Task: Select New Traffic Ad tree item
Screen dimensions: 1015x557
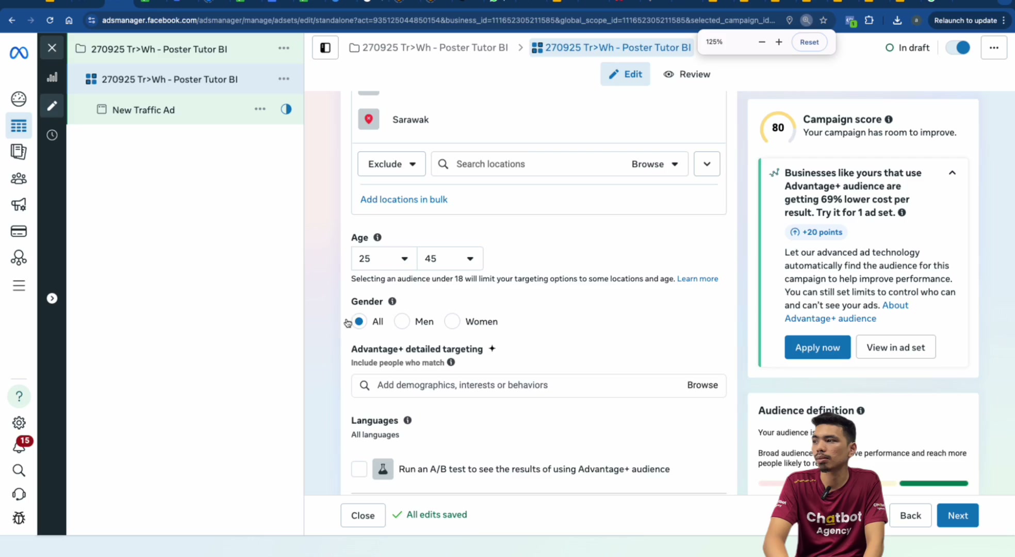Action: pyautogui.click(x=143, y=110)
